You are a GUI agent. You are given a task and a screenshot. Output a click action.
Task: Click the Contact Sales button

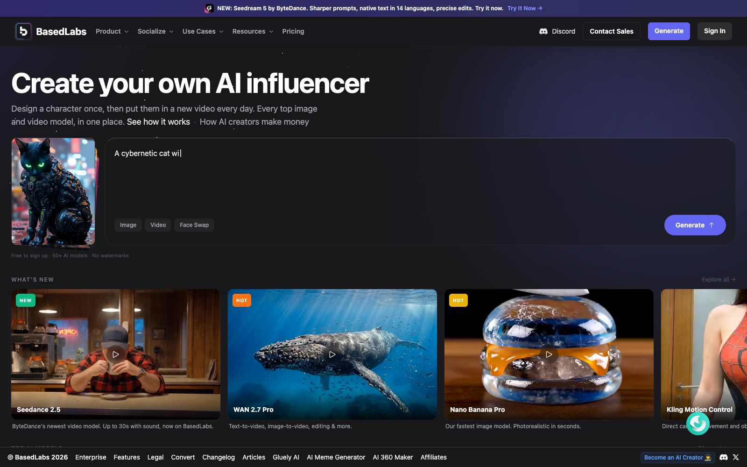coord(612,31)
